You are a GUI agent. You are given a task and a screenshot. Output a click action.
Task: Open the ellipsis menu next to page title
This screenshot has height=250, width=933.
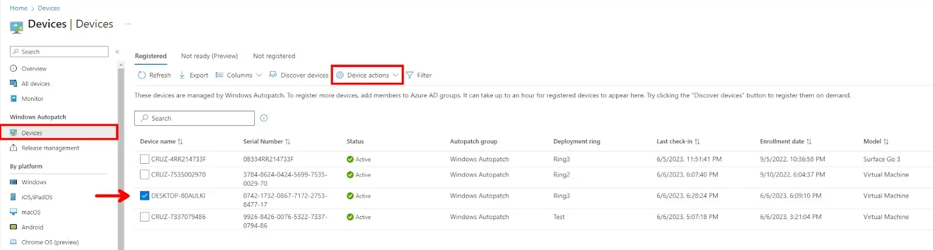[128, 24]
